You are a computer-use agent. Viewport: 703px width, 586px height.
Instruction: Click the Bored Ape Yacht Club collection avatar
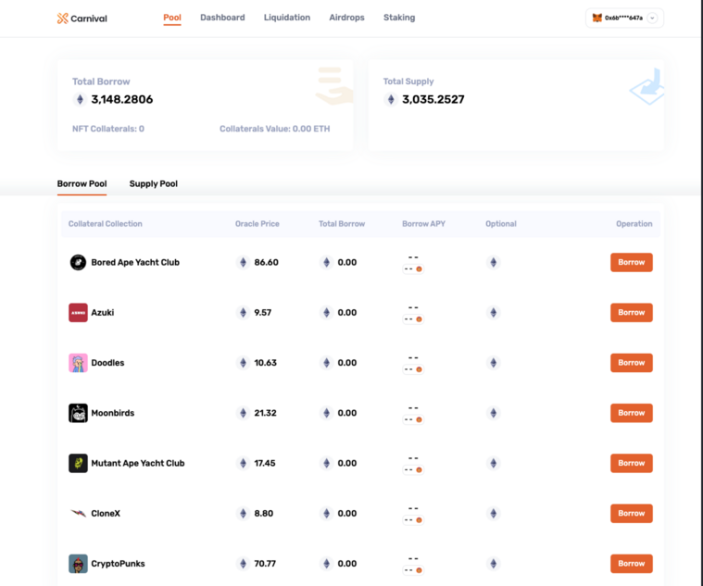(x=78, y=262)
